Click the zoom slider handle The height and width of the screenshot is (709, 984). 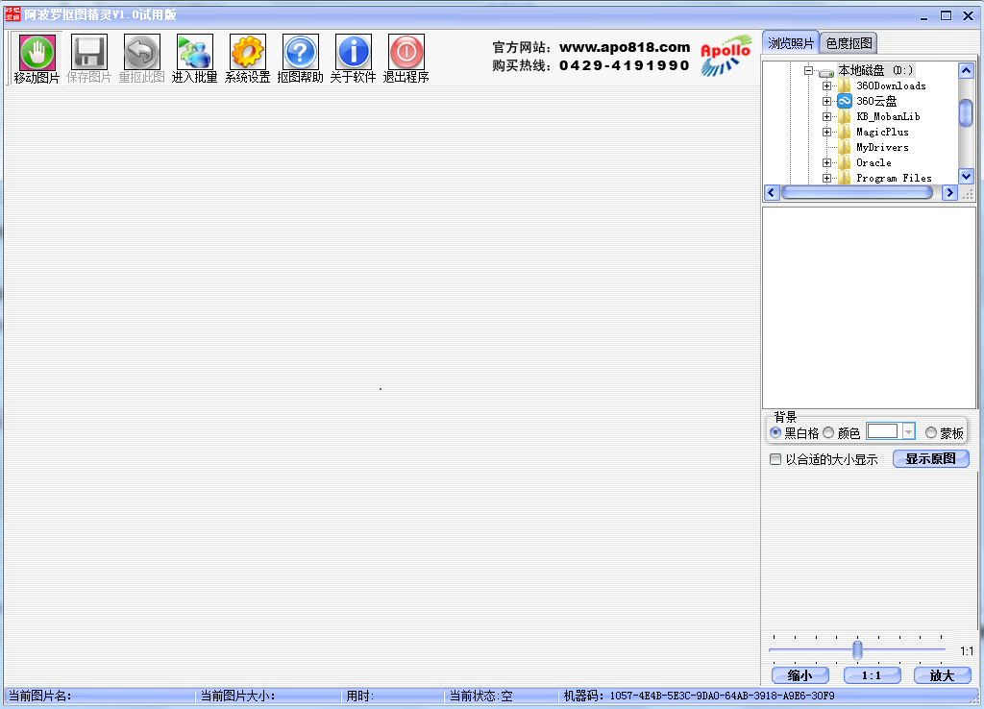(857, 650)
